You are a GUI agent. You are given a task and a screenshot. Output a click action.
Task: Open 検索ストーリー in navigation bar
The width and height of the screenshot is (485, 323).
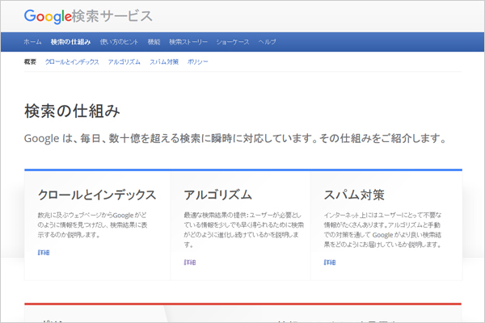(188, 42)
